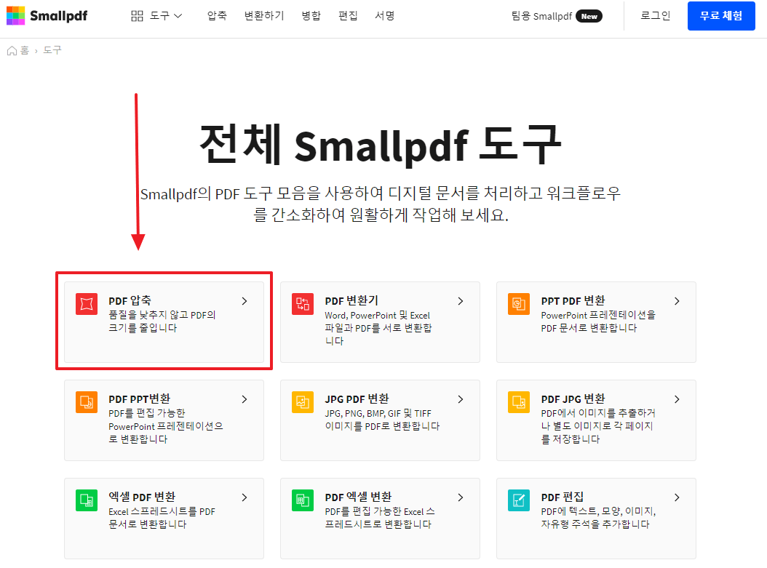Click description 'Excel 스프레드시트를 PDF 문서로 변환합니다'
Viewport: 767px width, 568px height.
[162, 518]
